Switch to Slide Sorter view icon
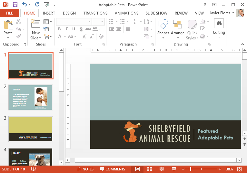The width and height of the screenshot is (247, 173). (x=150, y=169)
